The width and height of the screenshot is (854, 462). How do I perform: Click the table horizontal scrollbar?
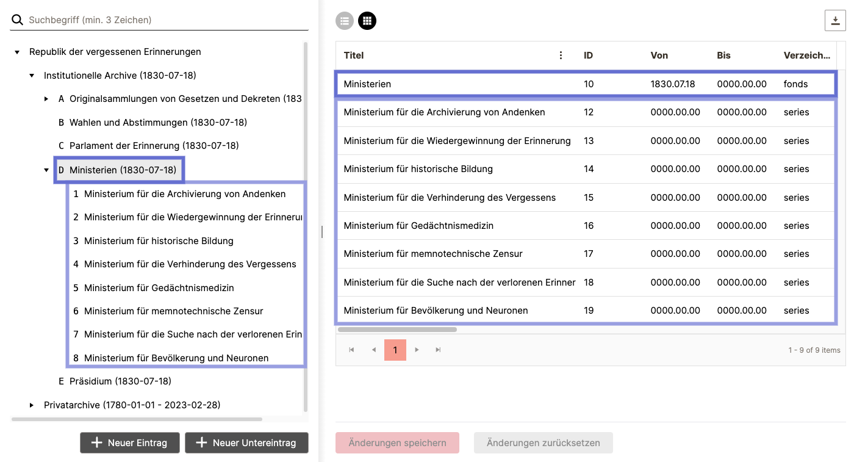(396, 330)
